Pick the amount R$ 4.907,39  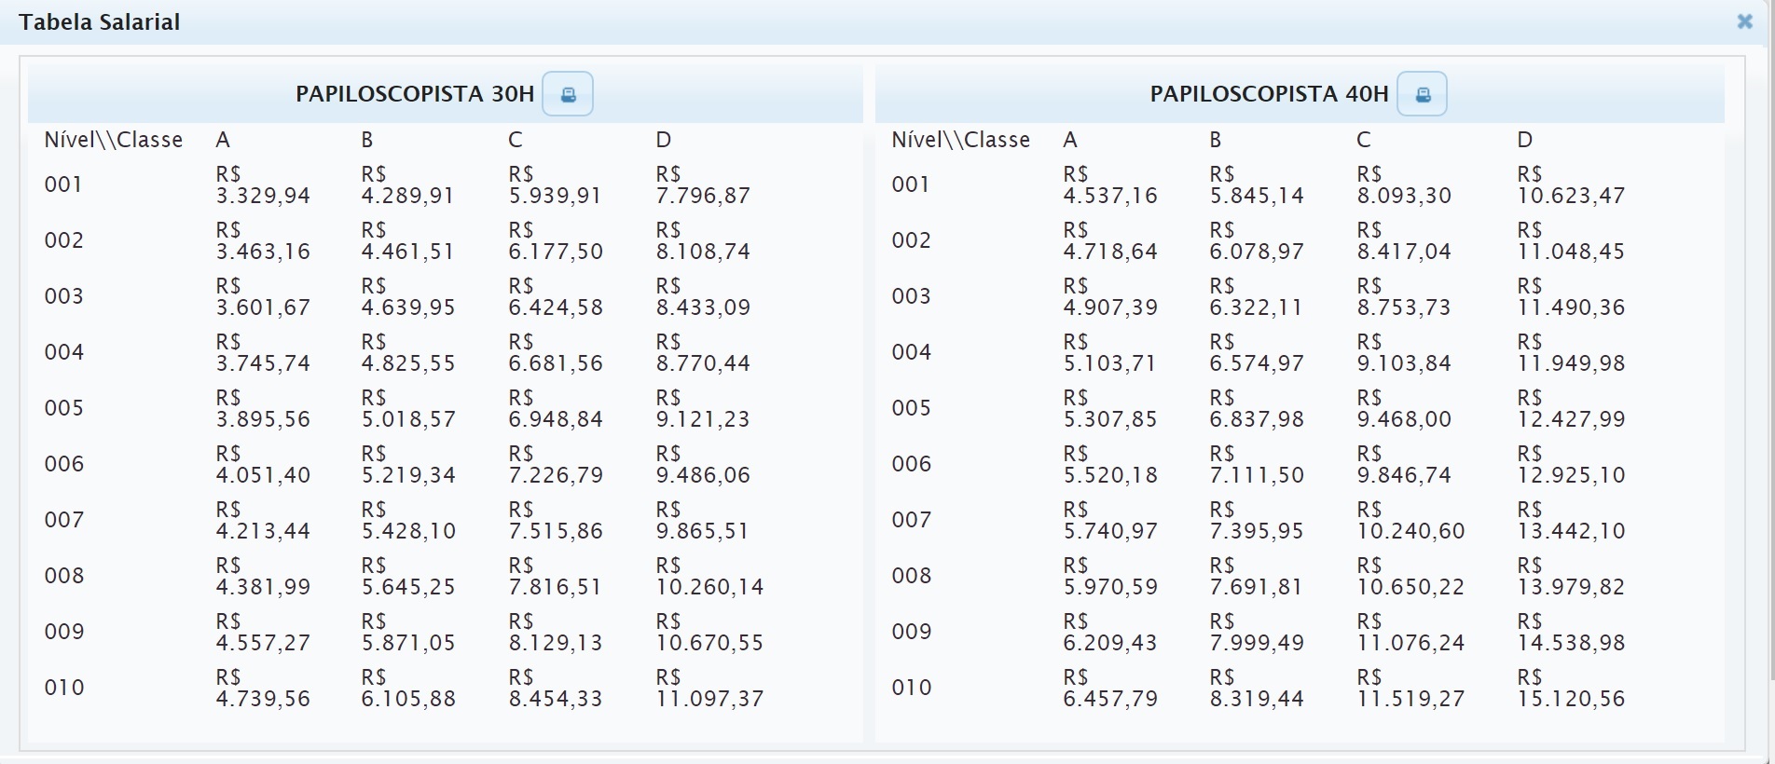[1110, 297]
